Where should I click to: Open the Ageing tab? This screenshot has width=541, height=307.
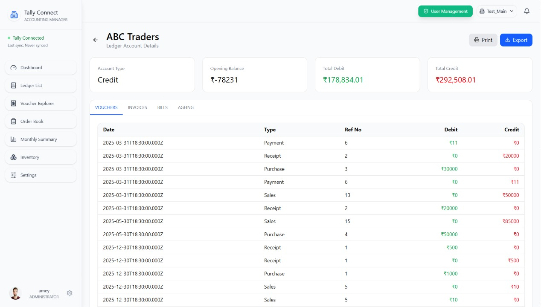(x=186, y=107)
